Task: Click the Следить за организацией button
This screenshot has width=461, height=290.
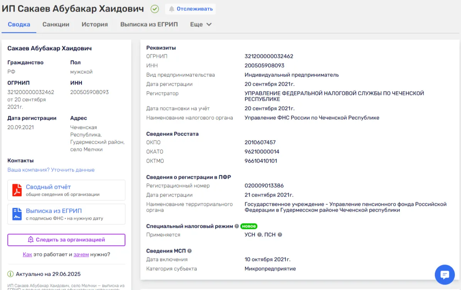Action: tap(66, 240)
